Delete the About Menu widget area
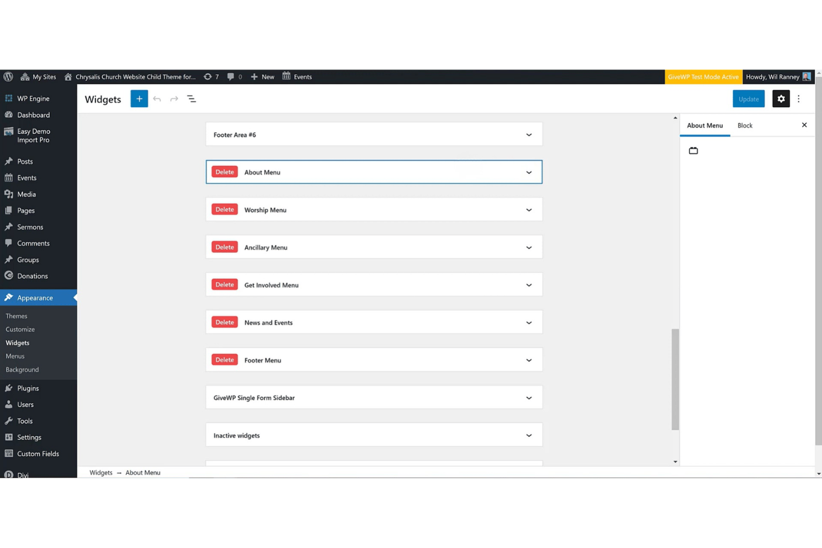The height and width of the screenshot is (548, 822). coord(224,172)
